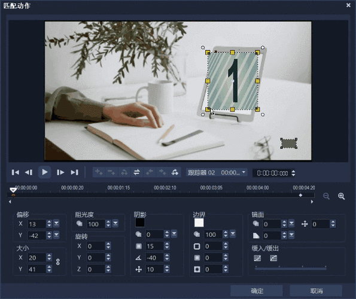Open mirror opacity slider dropdown
Image resolution: width=356 pixels, height=299 pixels.
click(291, 224)
